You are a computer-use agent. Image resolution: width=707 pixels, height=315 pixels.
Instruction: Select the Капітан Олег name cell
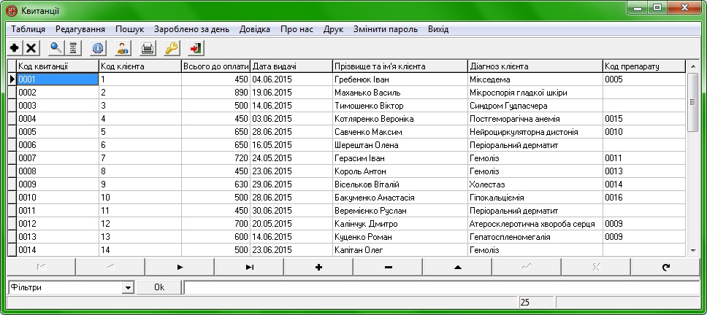coord(400,250)
